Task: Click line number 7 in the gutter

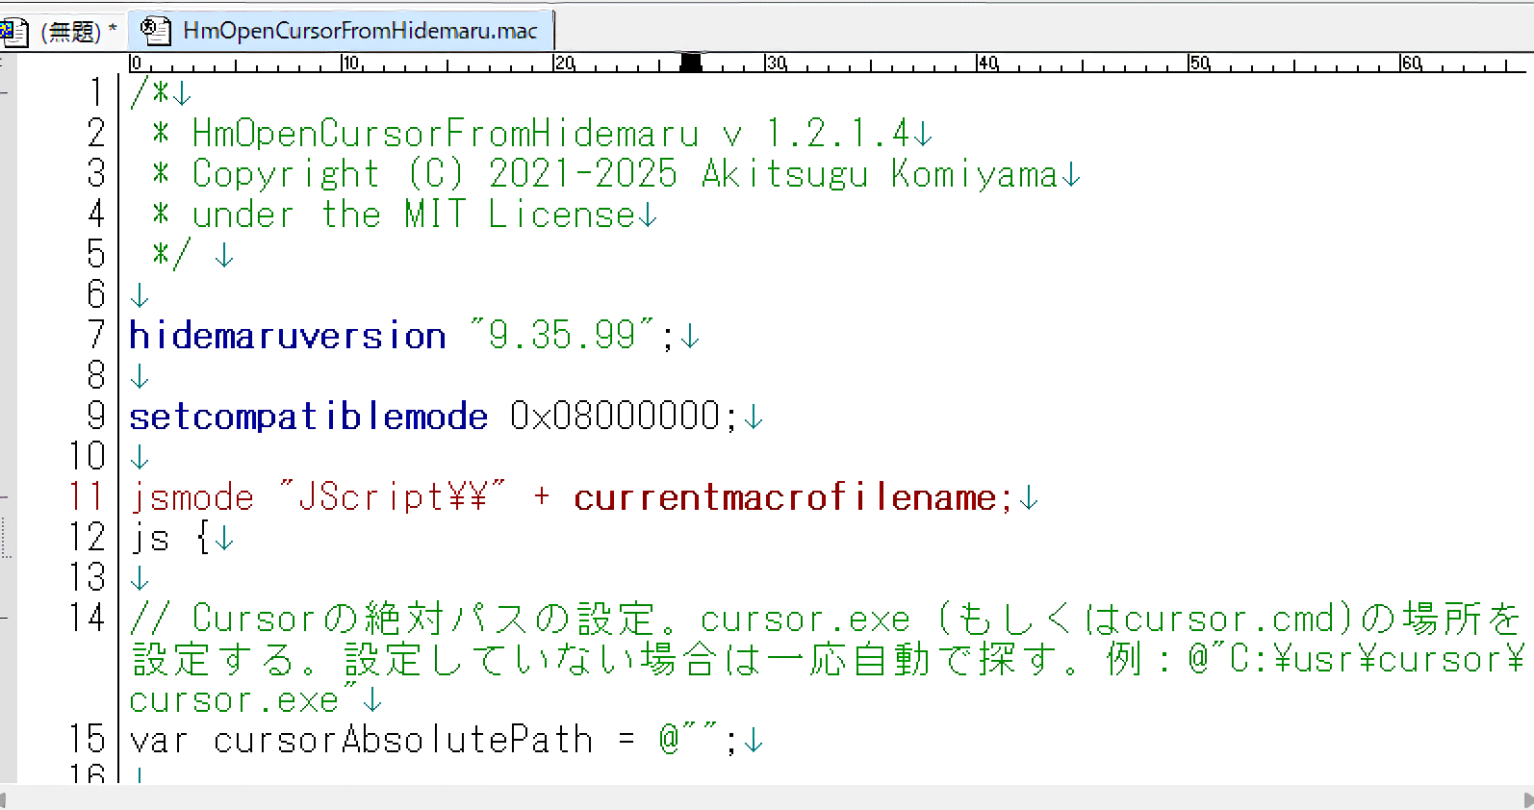Action: tap(95, 336)
